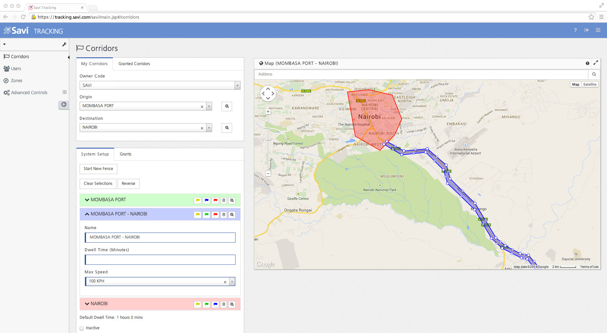Click the red flag icon in MOMBASA PORT row
This screenshot has width=607, height=333.
(x=215, y=200)
